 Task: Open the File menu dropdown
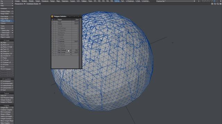pos(7,1)
